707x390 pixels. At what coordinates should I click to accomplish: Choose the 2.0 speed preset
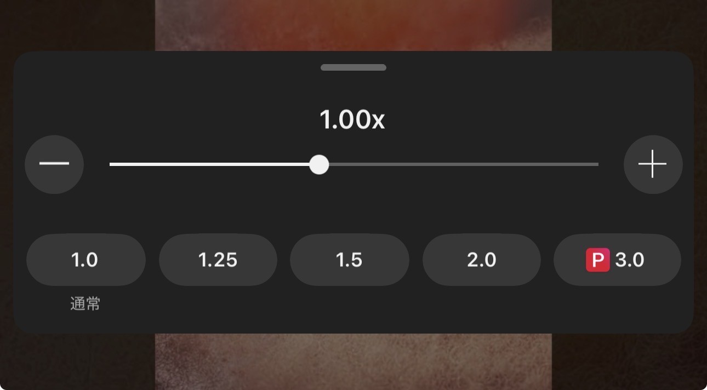tap(482, 260)
